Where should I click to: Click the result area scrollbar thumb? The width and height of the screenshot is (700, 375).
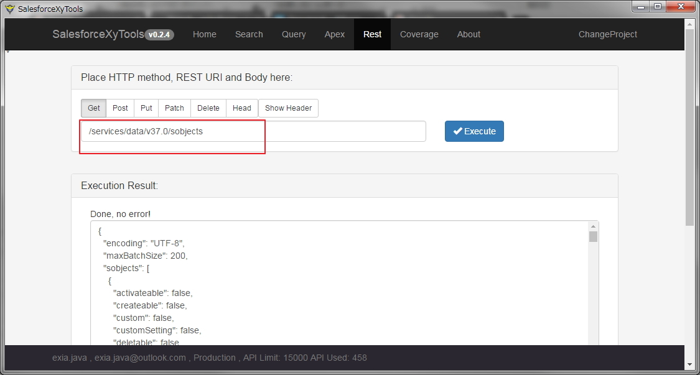(x=593, y=236)
